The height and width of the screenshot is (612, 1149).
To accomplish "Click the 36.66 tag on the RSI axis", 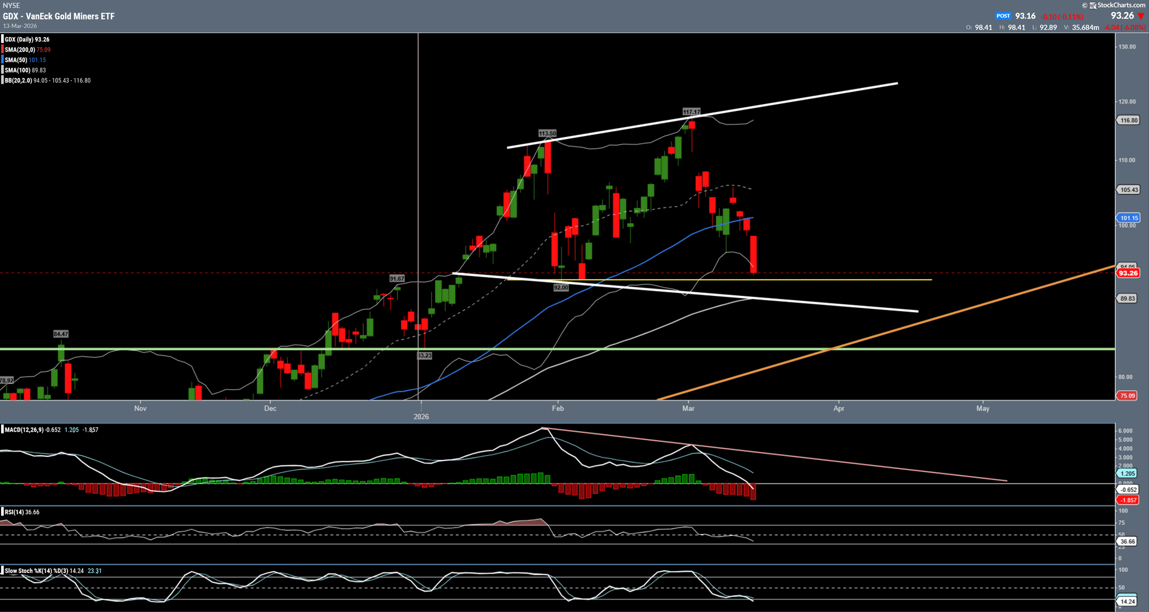I will (1127, 541).
